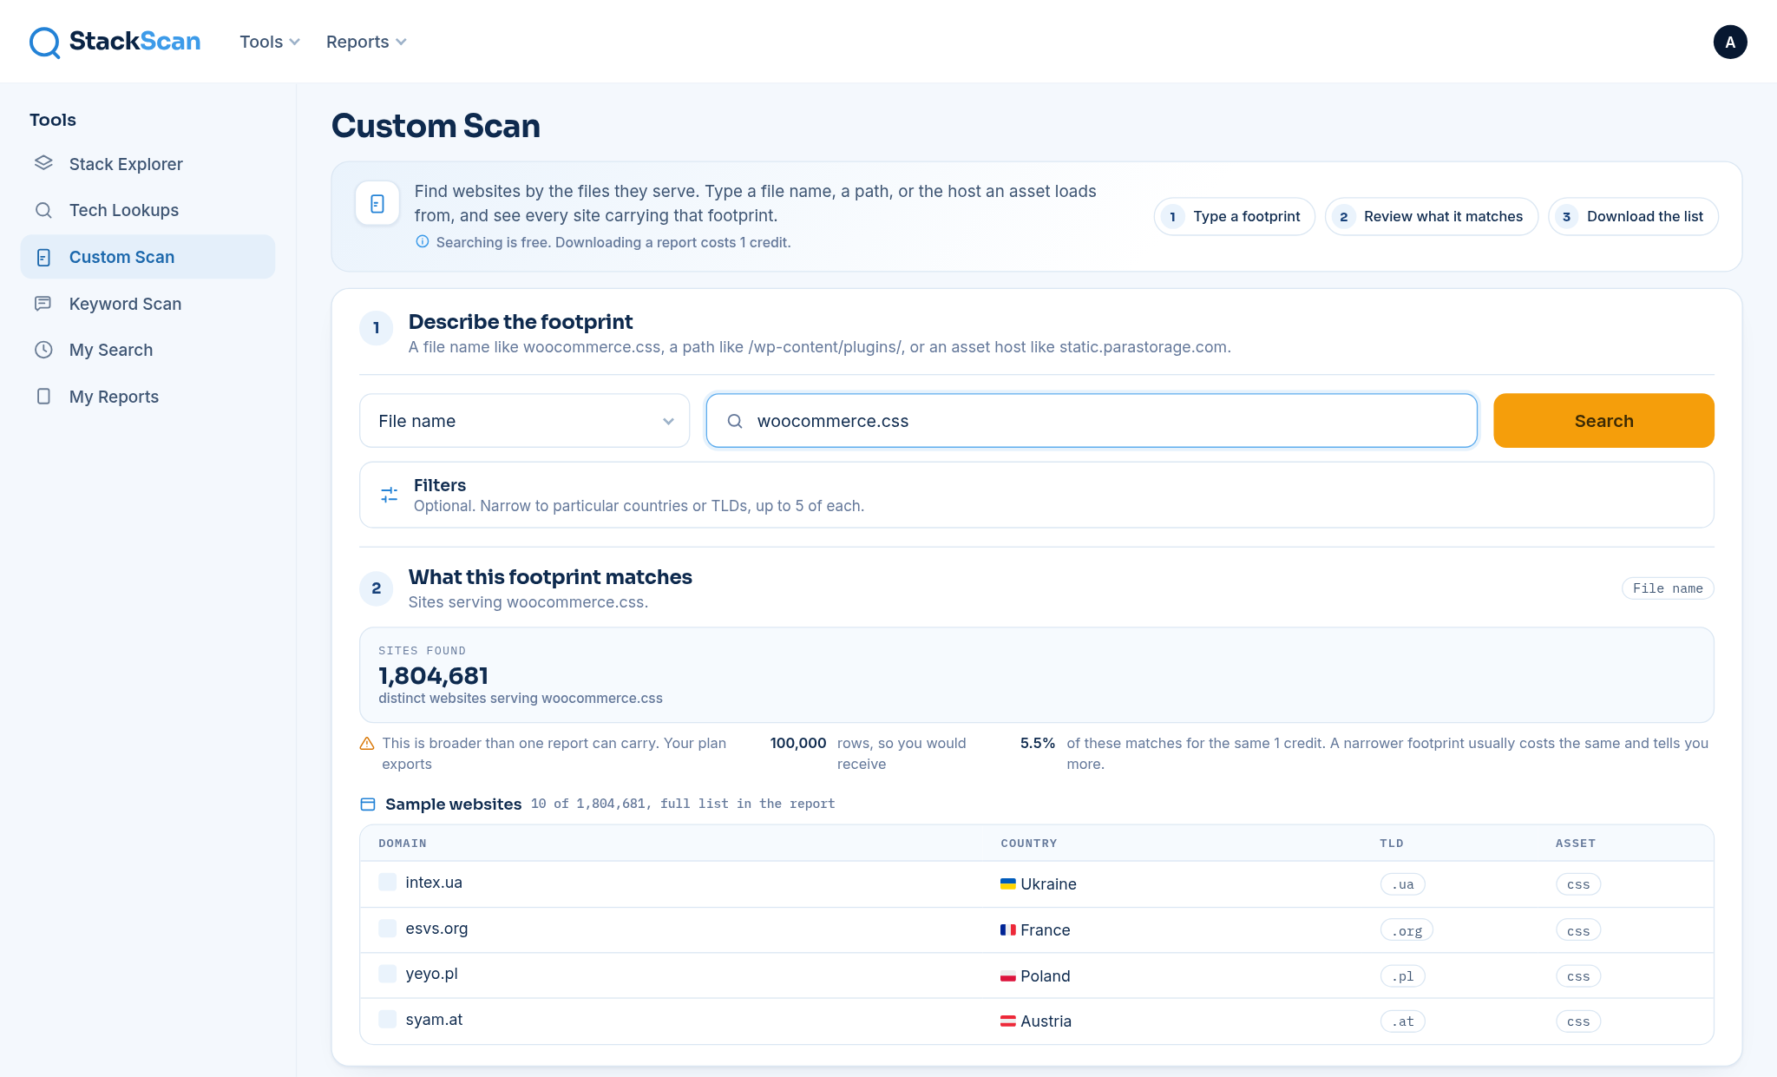Click the DOMAIN column header
1777x1077 pixels.
403,844
